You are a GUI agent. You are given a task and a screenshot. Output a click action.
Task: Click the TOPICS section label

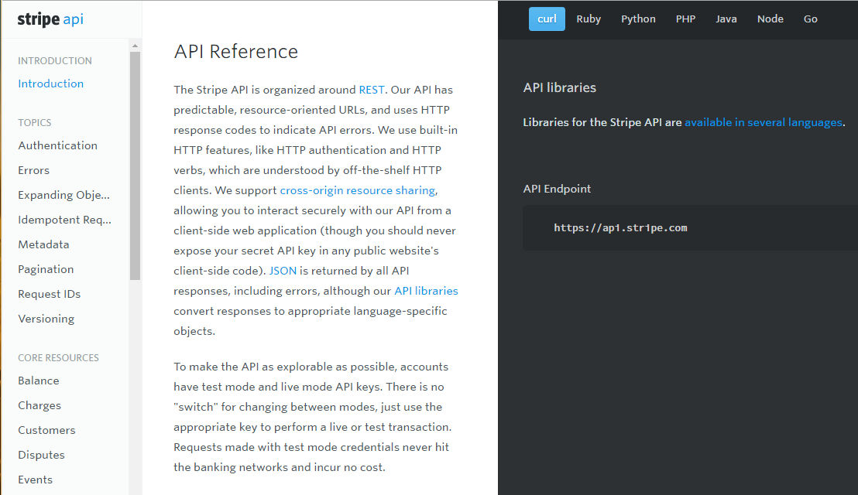(35, 123)
